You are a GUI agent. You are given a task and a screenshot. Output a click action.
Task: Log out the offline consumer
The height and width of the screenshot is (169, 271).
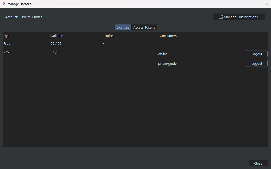(256, 54)
